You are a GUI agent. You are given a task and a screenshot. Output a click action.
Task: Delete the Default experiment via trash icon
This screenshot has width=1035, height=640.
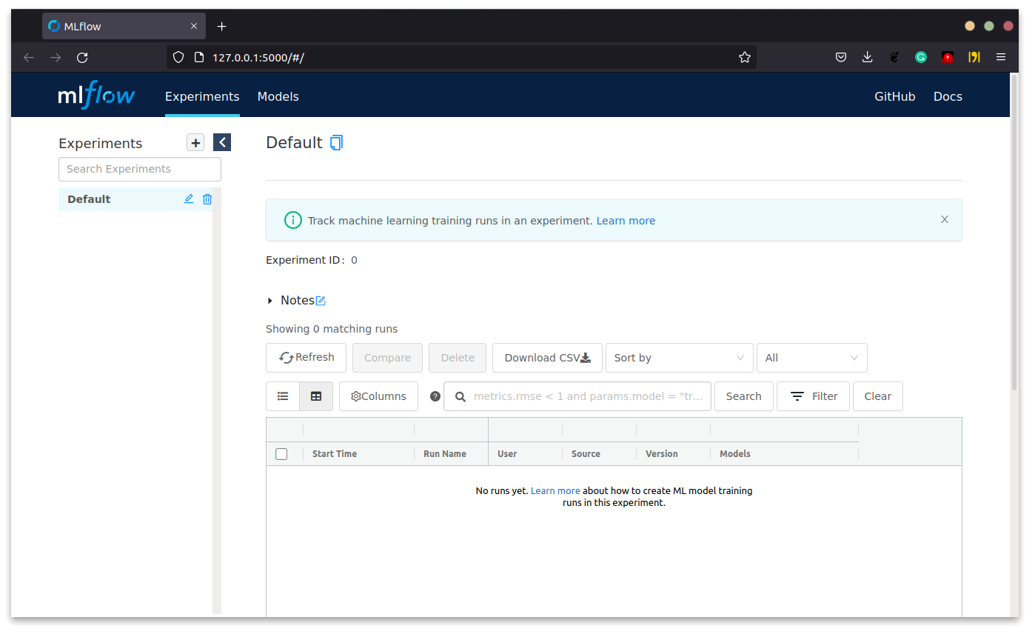[x=207, y=199]
